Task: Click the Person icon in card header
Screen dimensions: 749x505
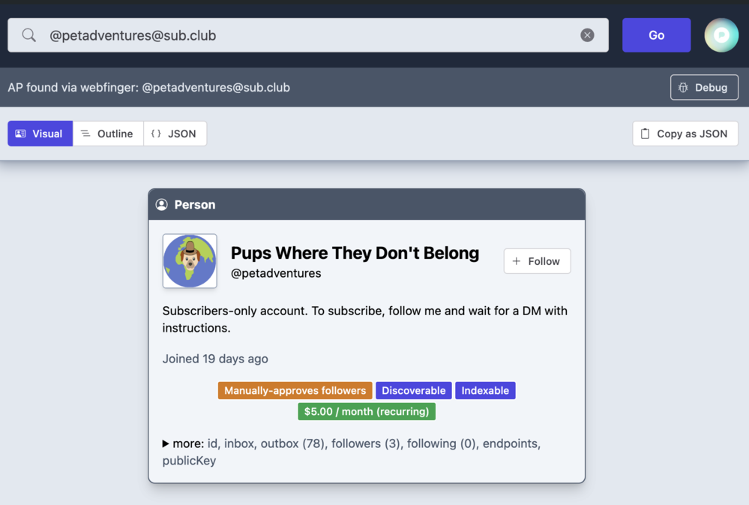Action: 161,205
